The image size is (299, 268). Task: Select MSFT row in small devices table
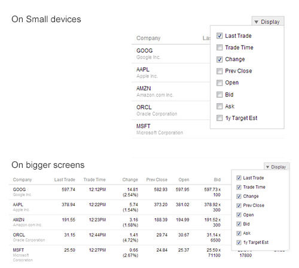[x=171, y=129]
